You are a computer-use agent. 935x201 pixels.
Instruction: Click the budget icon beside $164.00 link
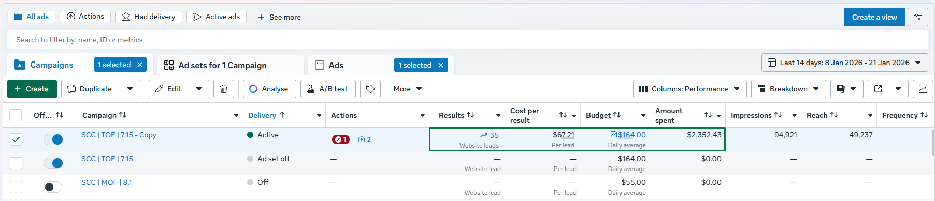click(x=614, y=135)
